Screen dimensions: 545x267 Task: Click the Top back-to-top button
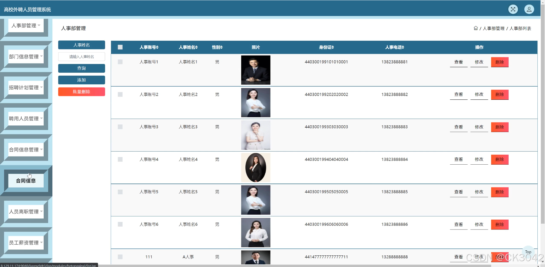[528, 252]
